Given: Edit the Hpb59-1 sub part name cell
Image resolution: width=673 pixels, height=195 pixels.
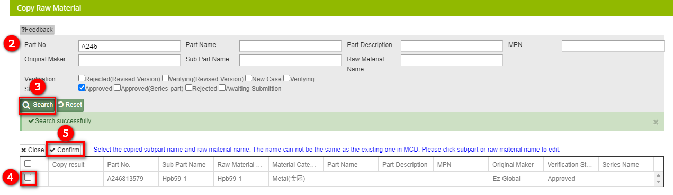Looking at the screenshot, I should 186,179.
